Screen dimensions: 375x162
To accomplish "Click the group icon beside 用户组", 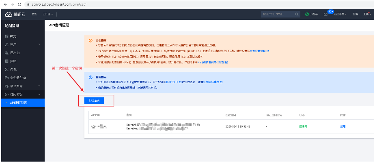I will click(6, 53).
